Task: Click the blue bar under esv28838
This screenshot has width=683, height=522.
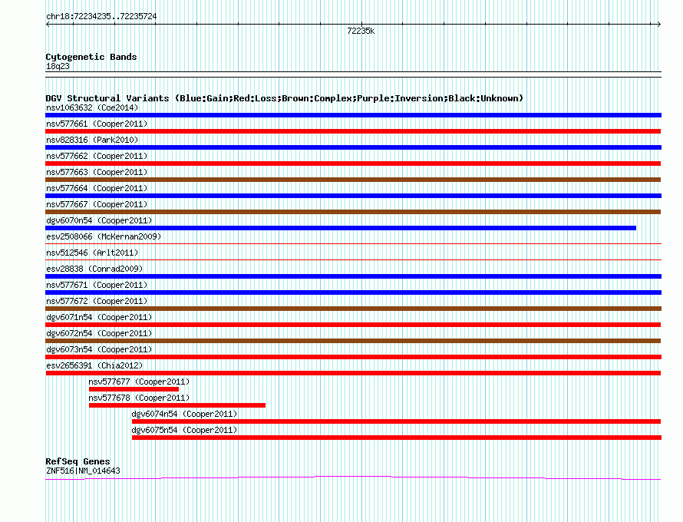Action: point(353,276)
